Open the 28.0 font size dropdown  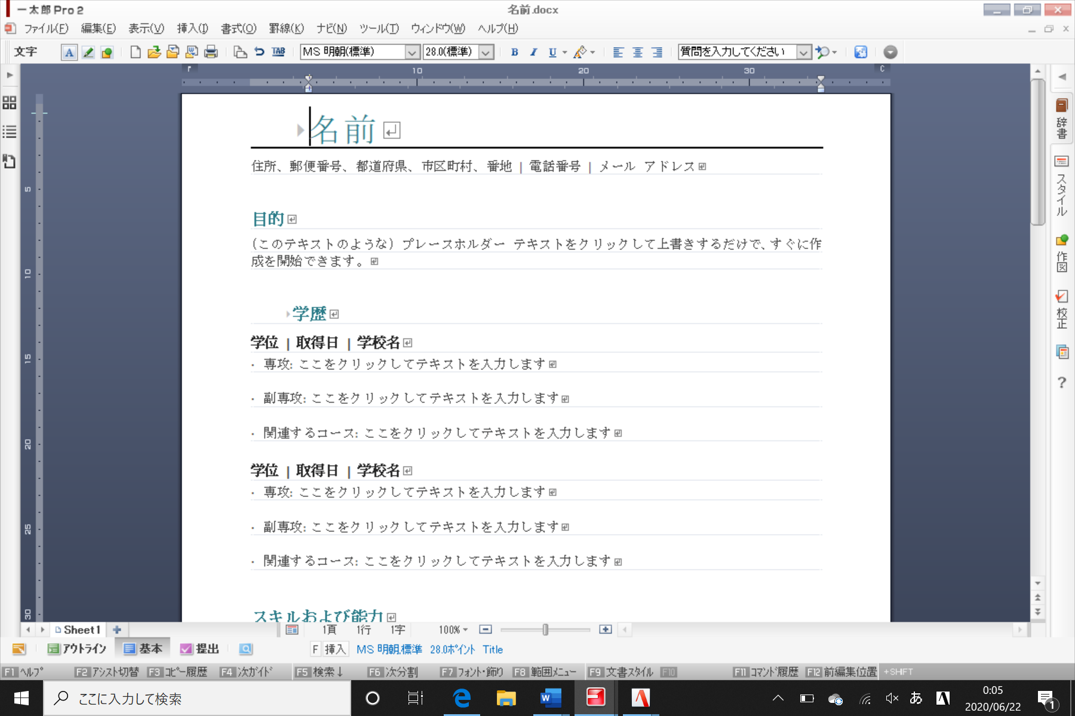pos(486,53)
